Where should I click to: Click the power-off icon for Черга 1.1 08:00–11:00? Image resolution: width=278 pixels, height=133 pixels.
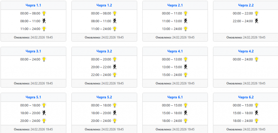pyautogui.click(x=44, y=21)
